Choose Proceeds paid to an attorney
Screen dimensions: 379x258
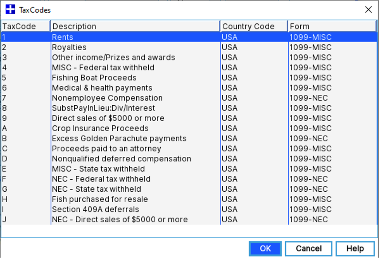(x=109, y=149)
